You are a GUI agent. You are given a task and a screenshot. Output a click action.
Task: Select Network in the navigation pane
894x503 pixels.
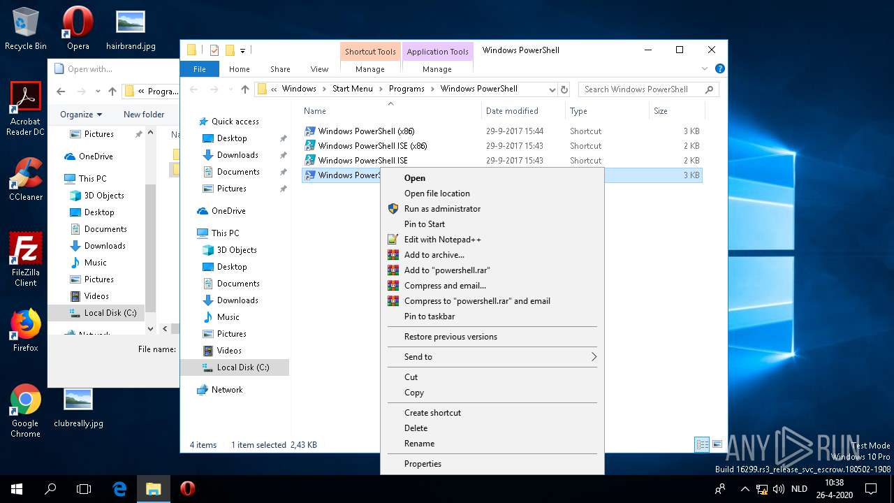226,390
